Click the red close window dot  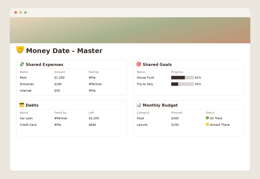tap(16, 12)
